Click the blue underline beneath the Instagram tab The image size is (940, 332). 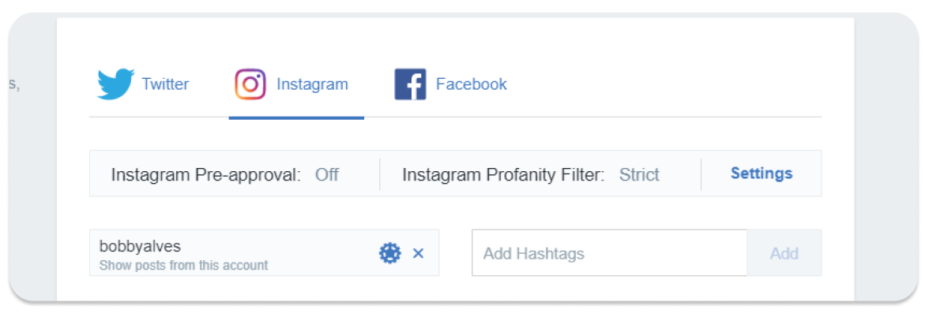(x=296, y=118)
